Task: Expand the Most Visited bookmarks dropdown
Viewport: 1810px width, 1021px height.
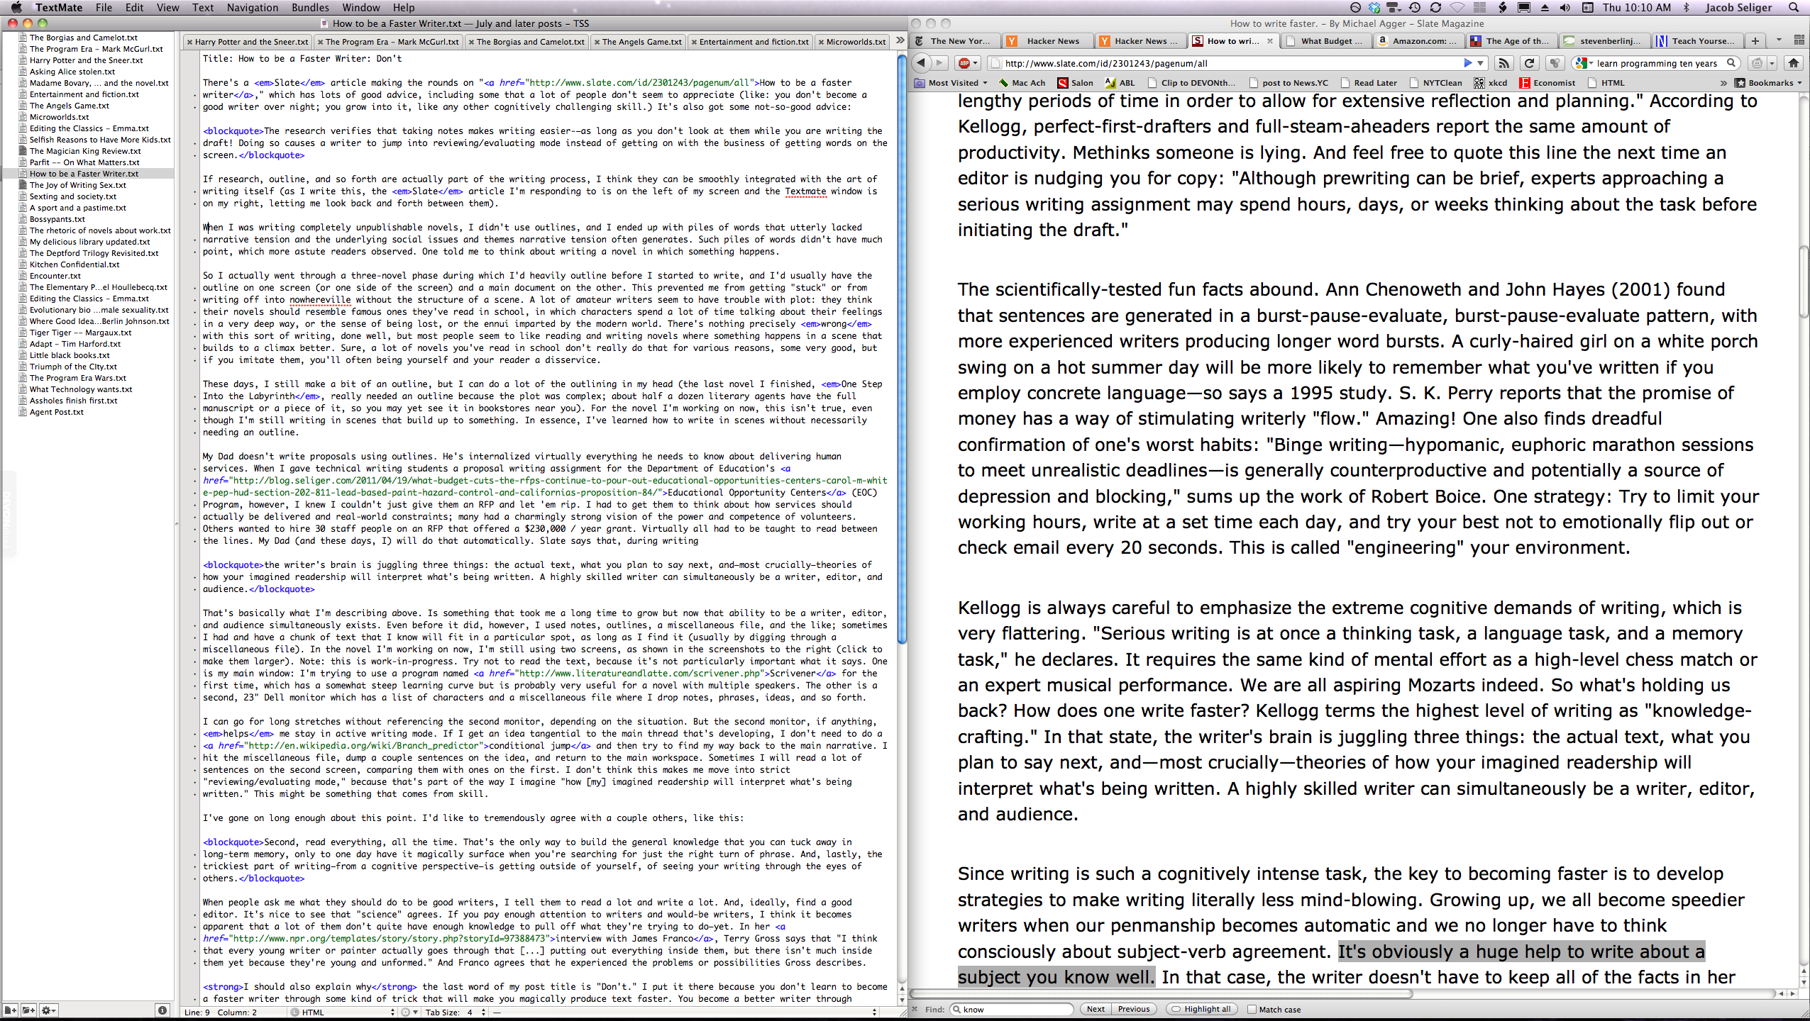Action: click(x=952, y=83)
